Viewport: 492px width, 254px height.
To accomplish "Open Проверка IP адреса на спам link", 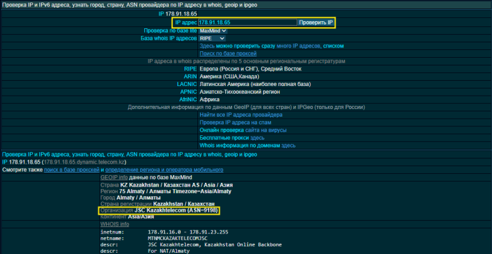I will (235, 123).
